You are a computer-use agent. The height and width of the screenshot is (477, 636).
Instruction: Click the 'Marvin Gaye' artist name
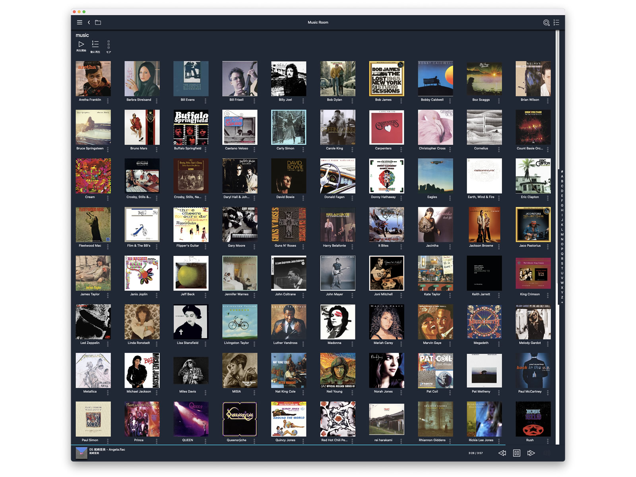[x=432, y=343]
